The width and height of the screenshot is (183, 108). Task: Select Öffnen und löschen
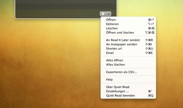click(128, 33)
